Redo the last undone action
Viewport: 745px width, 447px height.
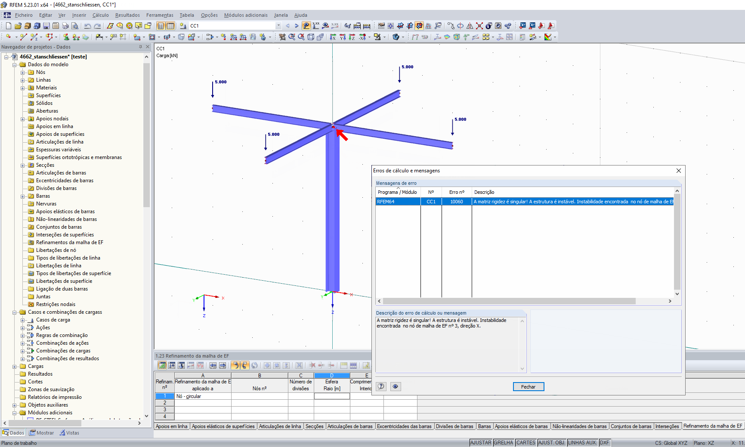click(x=97, y=26)
